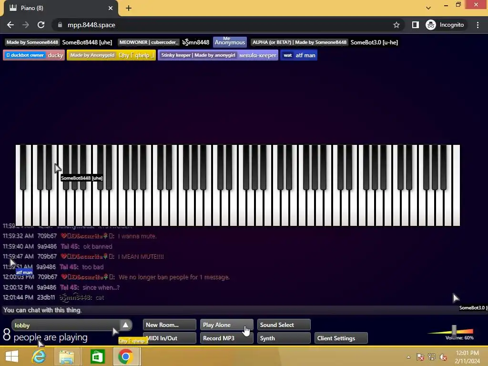Open a new browser tab
This screenshot has width=488, height=366.
coord(129,8)
